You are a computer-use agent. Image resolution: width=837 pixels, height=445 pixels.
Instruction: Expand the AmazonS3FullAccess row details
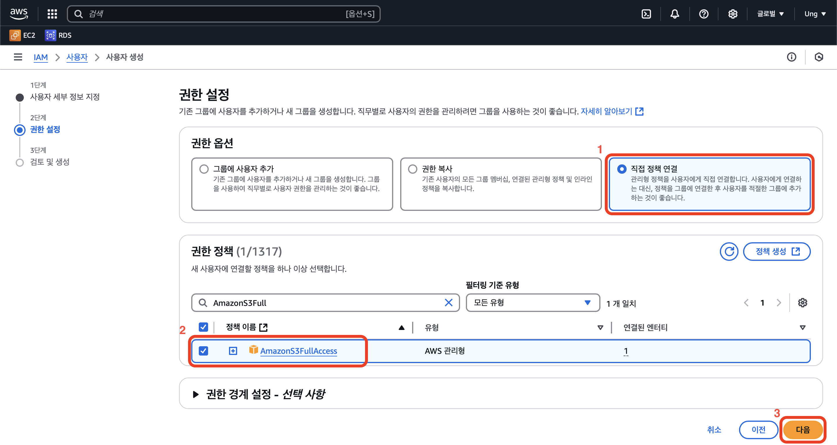[233, 351]
